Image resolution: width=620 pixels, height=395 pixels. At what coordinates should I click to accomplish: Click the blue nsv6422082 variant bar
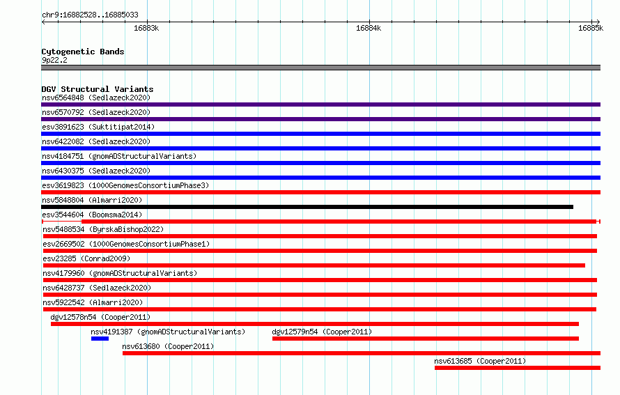(x=320, y=148)
